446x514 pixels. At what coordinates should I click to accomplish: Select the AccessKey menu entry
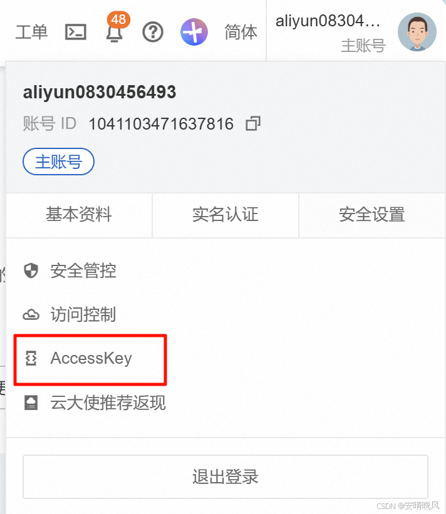pyautogui.click(x=90, y=358)
